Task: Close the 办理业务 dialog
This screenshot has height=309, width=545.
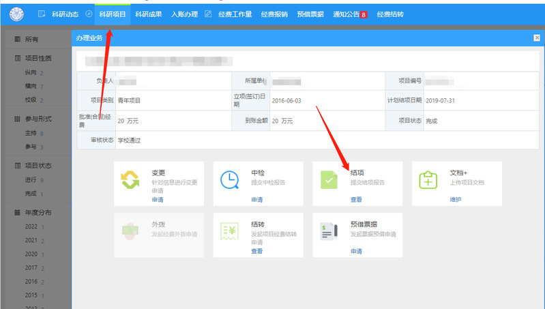Action: [537, 39]
